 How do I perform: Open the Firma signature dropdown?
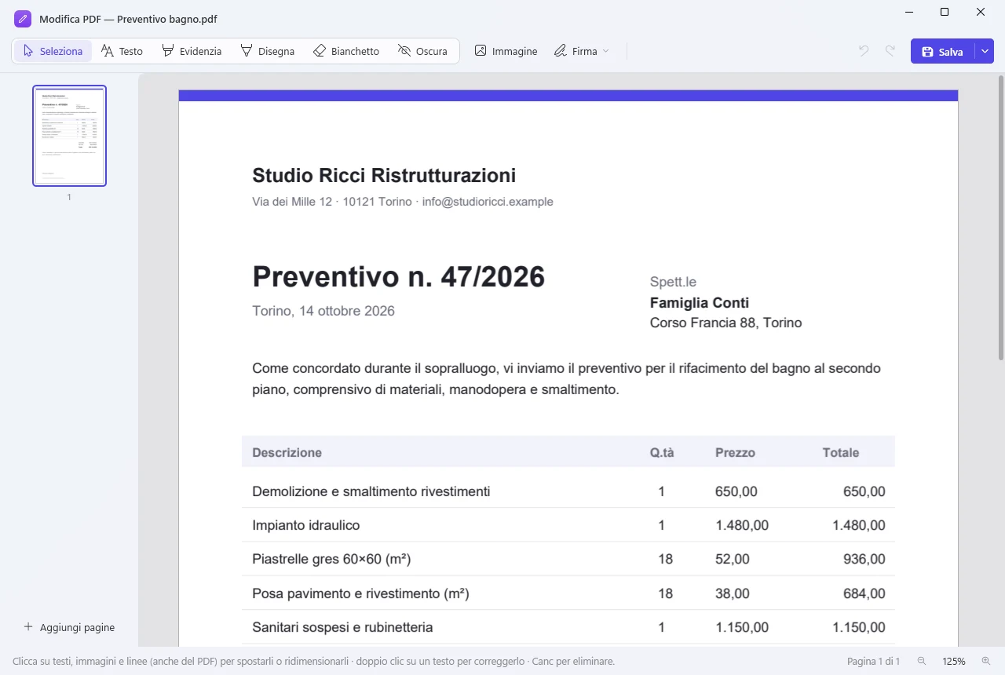coord(582,51)
